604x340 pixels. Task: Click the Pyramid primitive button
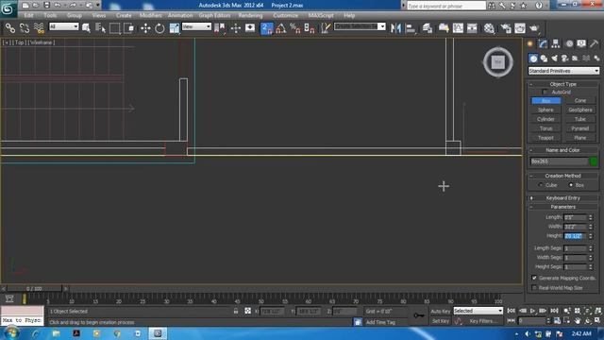click(580, 128)
